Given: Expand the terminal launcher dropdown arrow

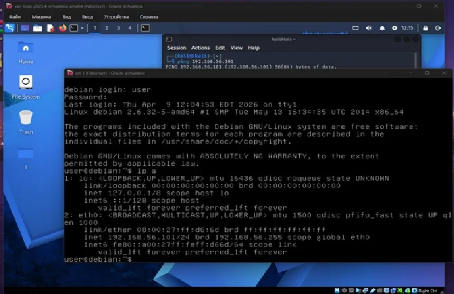Looking at the screenshot, I should pyautogui.click(x=82, y=28).
